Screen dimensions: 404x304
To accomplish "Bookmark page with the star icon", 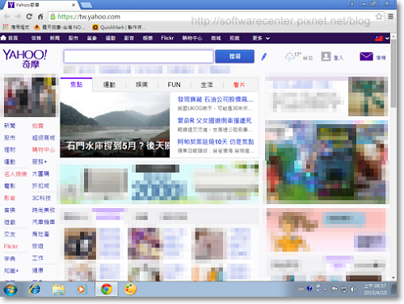I will coord(379,17).
